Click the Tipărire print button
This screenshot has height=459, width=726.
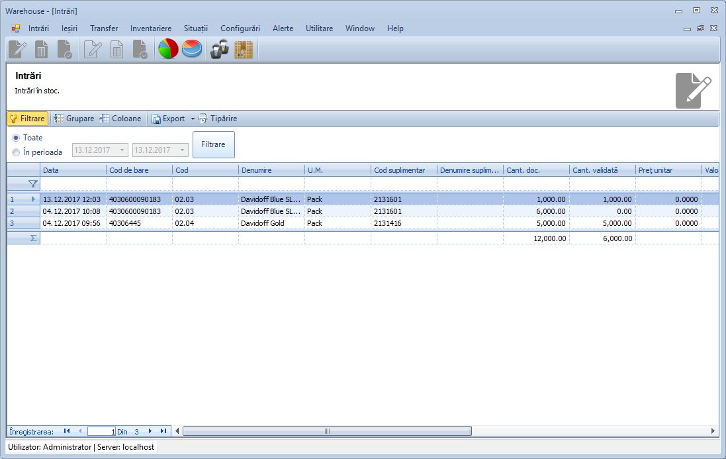(218, 119)
